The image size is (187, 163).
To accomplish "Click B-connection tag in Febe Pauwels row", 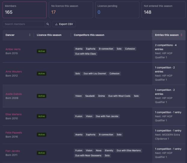I will tap(106, 135).
